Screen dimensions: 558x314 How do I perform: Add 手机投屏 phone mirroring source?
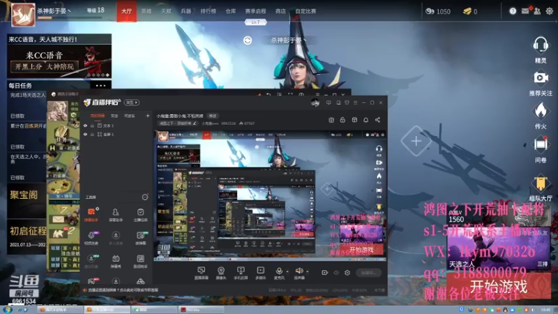point(241,273)
